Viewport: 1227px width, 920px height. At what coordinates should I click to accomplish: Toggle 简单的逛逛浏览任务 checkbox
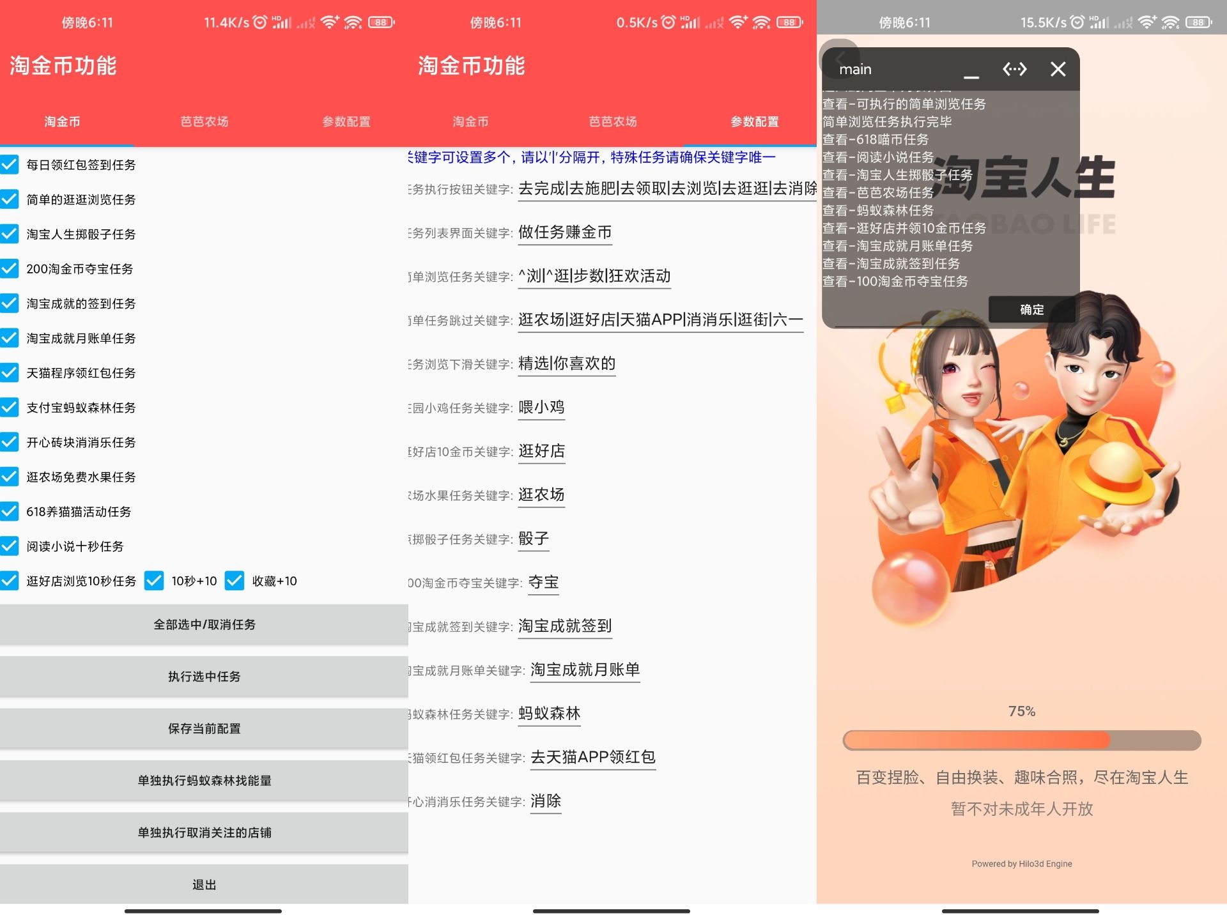coord(10,199)
